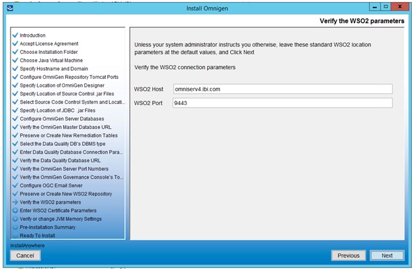Select the Configure OGC Email Server step
413x270 pixels.
click(x=51, y=185)
